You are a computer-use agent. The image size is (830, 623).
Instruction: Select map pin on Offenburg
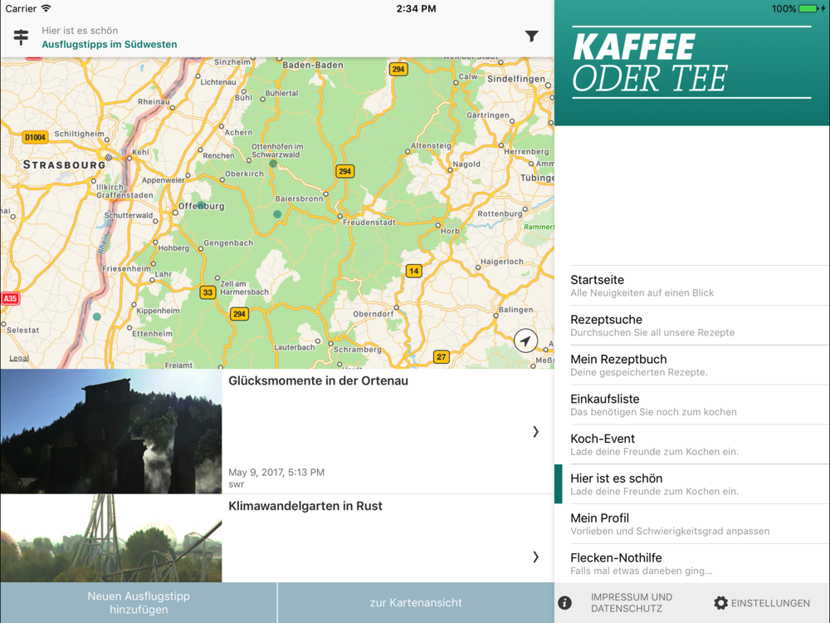tap(201, 204)
